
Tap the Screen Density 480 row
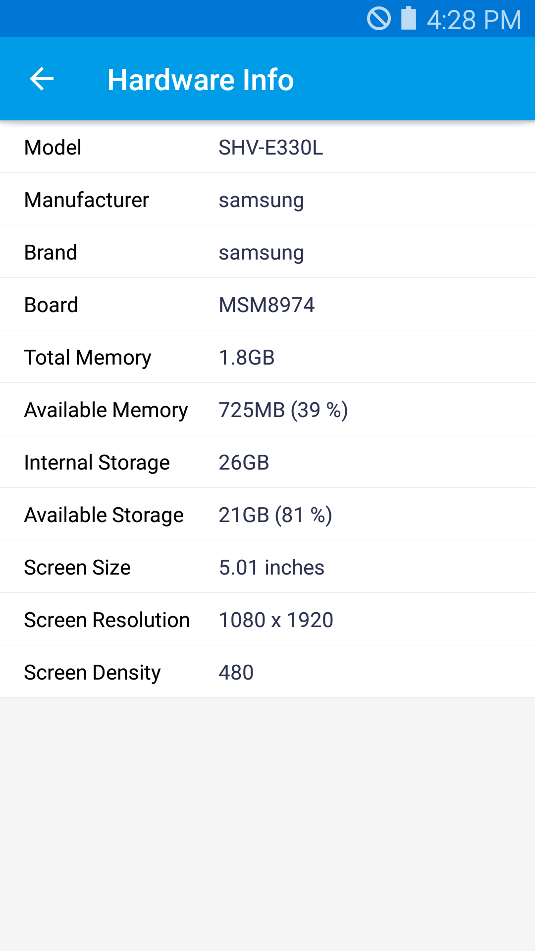coord(267,672)
